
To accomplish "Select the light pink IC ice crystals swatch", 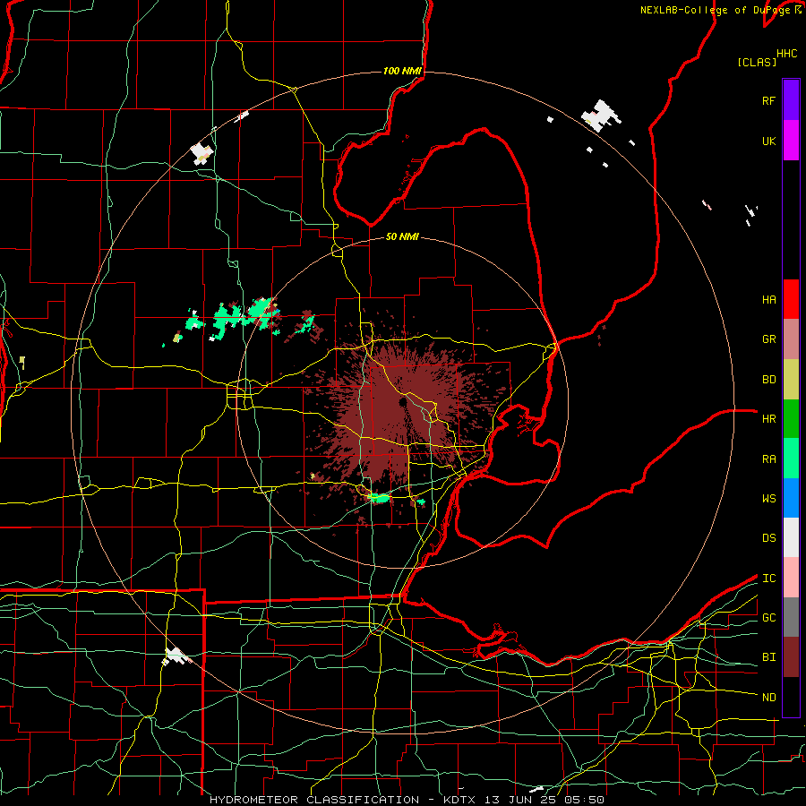I will [x=791, y=578].
